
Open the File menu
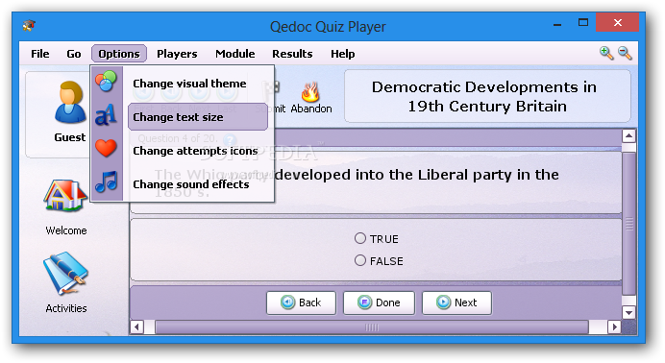click(x=39, y=54)
